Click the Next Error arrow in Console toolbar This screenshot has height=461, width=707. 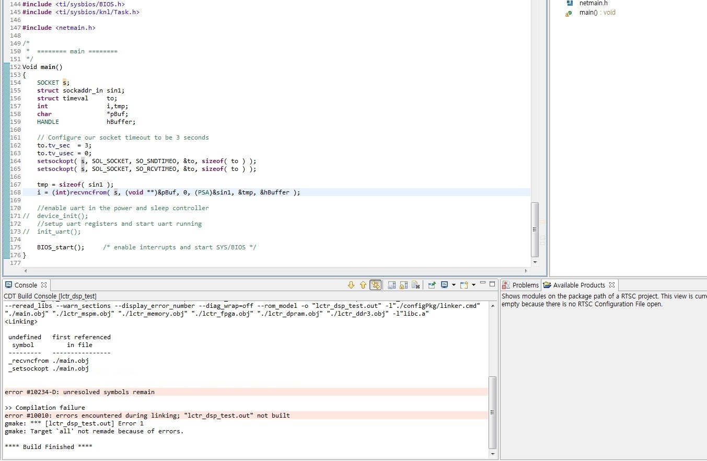coord(352,285)
